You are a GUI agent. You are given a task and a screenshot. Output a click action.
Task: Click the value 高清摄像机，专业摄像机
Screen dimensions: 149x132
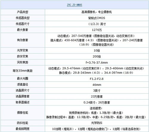[x=97, y=12]
